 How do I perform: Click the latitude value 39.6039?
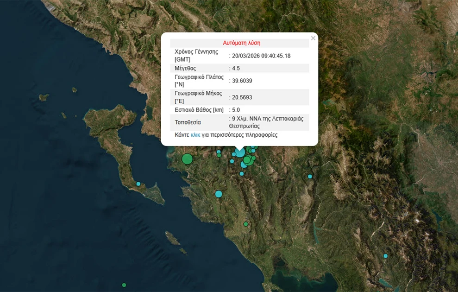click(x=242, y=81)
